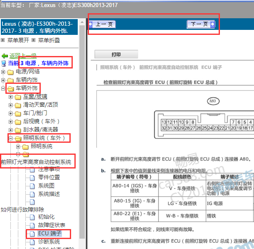The image size is (254, 249).
Task: Select the ECU 端子 page
Action: coord(50,234)
